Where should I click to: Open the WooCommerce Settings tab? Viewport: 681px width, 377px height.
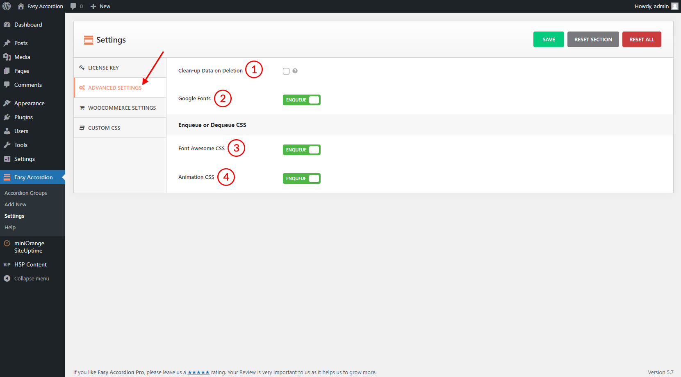click(x=122, y=108)
